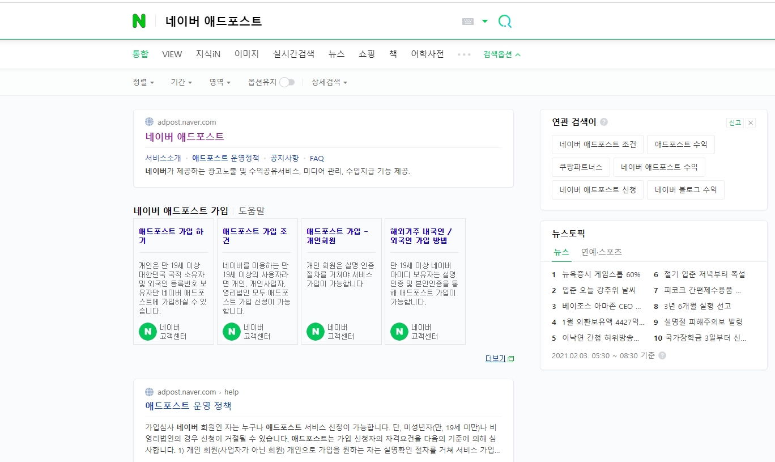Open the 영역 dropdown

click(x=220, y=82)
